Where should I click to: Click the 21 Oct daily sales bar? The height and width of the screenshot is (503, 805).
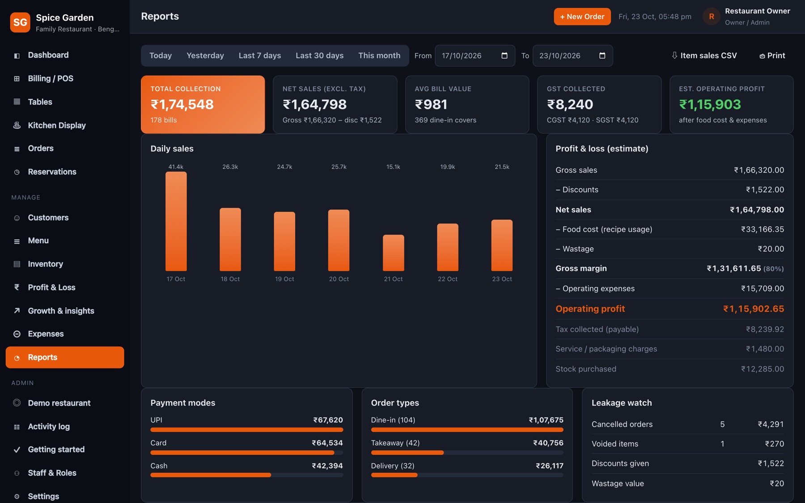tap(393, 253)
